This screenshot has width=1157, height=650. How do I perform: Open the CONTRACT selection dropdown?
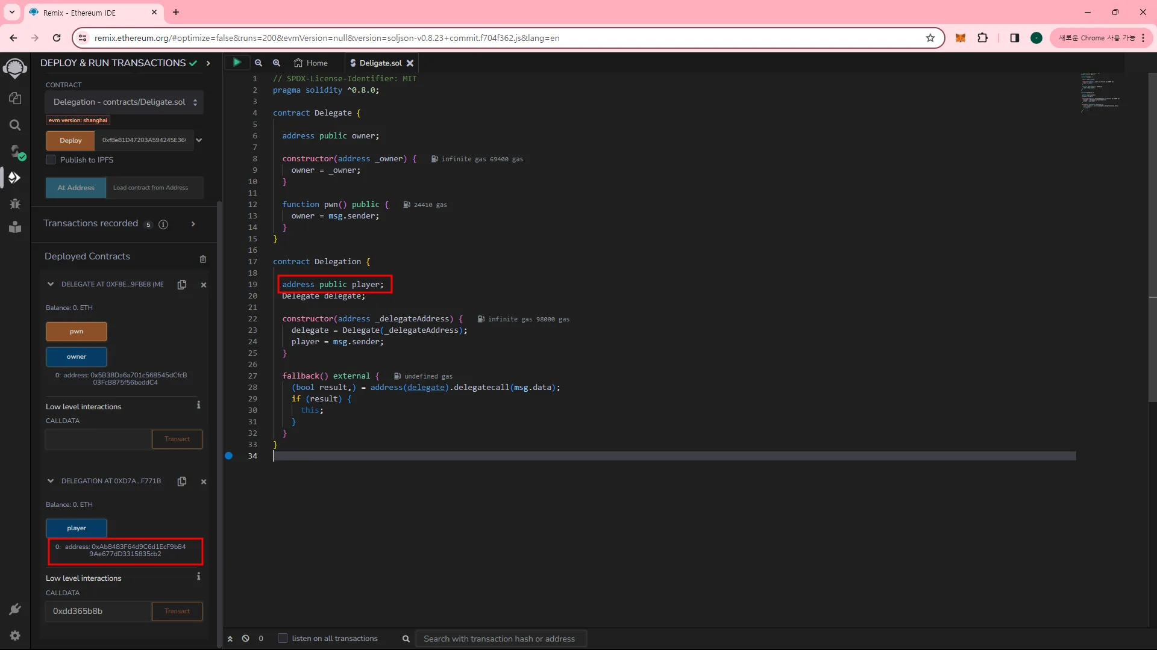[125, 102]
